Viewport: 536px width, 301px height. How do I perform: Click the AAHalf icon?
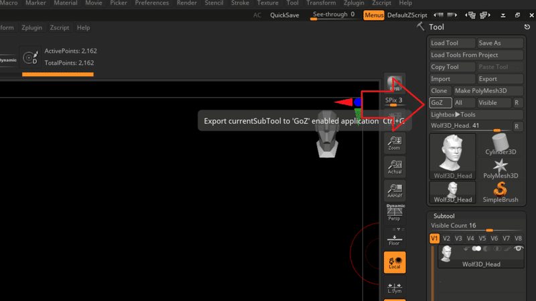[395, 191]
